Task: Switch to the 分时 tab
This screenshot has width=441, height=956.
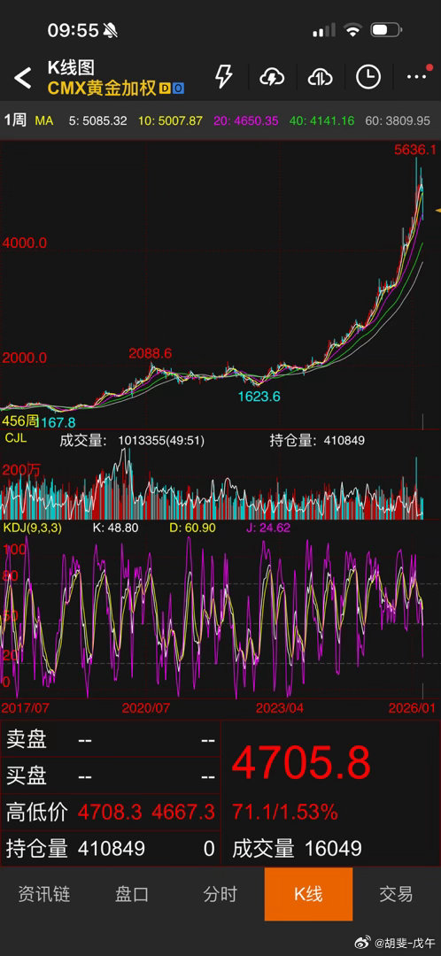Action: tap(220, 894)
